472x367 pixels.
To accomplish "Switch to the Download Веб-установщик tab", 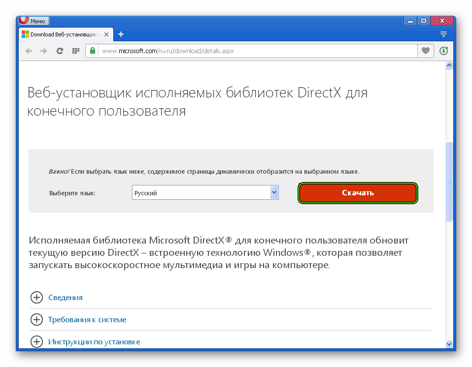I will 66,34.
